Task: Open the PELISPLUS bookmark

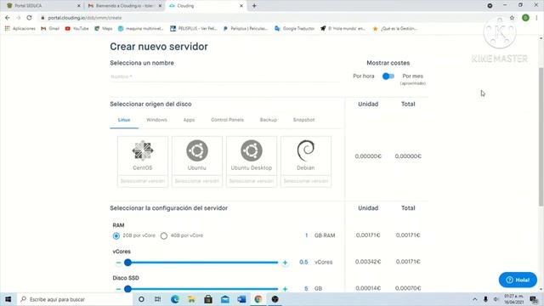Action: 193,28
